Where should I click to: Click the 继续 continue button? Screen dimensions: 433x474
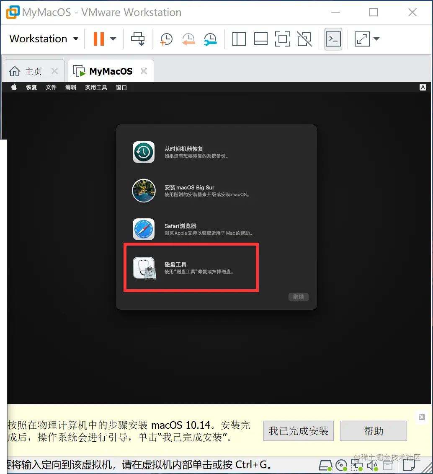pyautogui.click(x=298, y=297)
